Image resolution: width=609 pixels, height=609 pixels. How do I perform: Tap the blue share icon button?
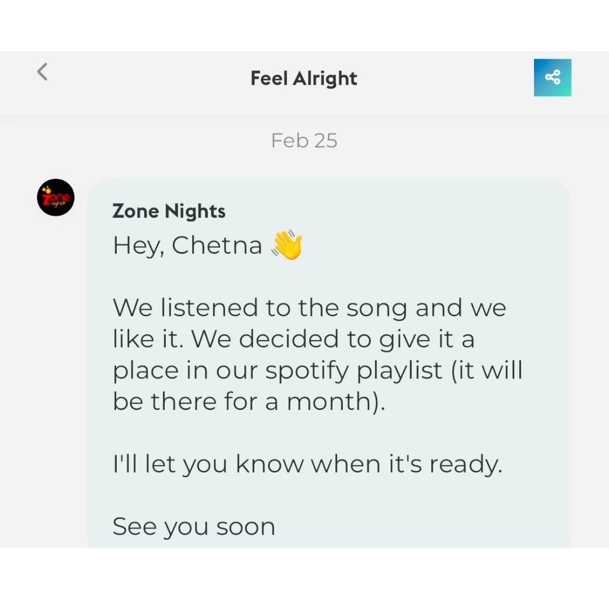[552, 77]
